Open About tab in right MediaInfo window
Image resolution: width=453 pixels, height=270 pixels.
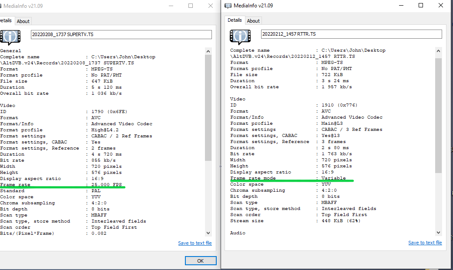click(x=253, y=21)
